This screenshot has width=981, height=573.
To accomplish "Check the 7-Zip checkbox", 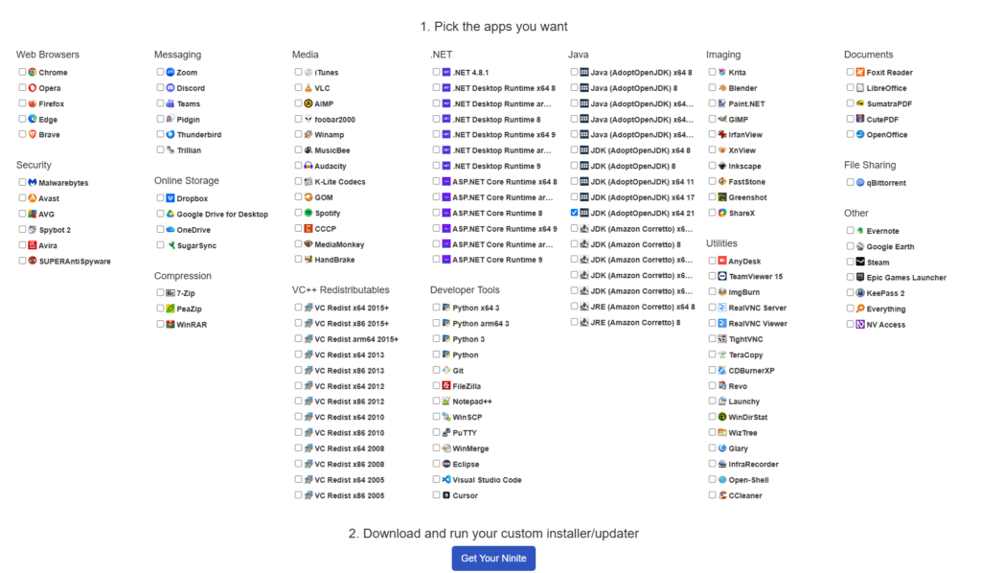I will [160, 293].
